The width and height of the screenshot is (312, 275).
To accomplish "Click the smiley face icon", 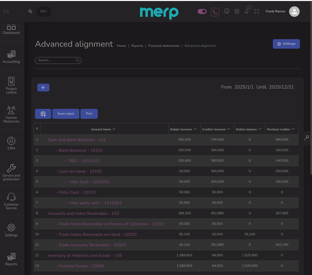I will pos(227,11).
